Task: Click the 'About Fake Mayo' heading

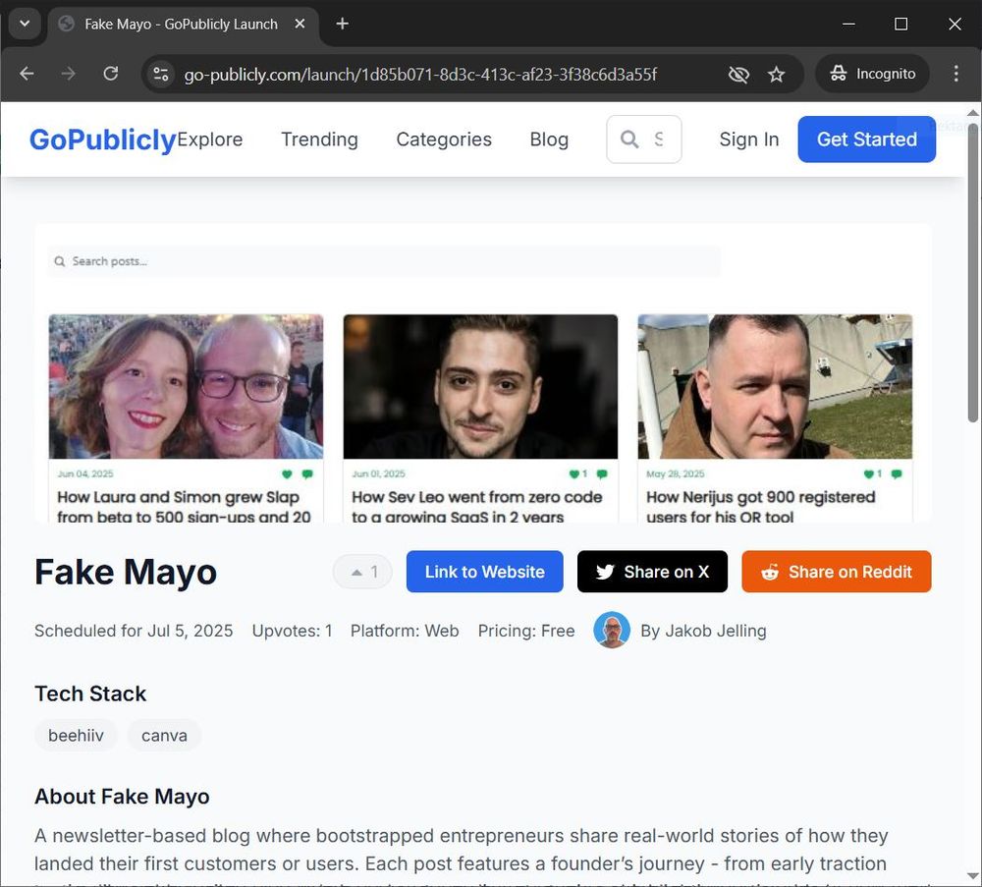Action: click(x=122, y=797)
